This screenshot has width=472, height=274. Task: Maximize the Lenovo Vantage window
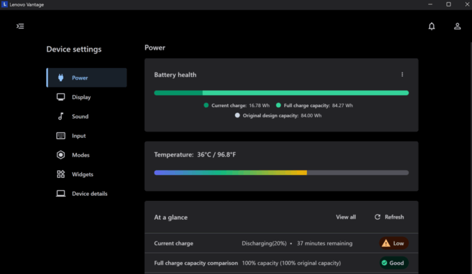(x=448, y=4)
